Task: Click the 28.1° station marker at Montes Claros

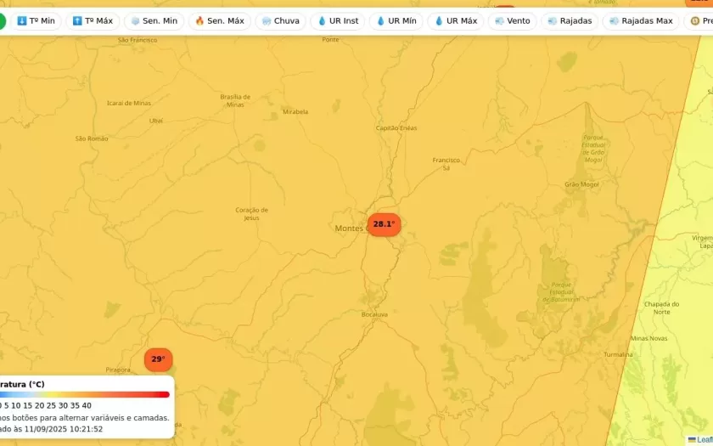Action: (384, 224)
